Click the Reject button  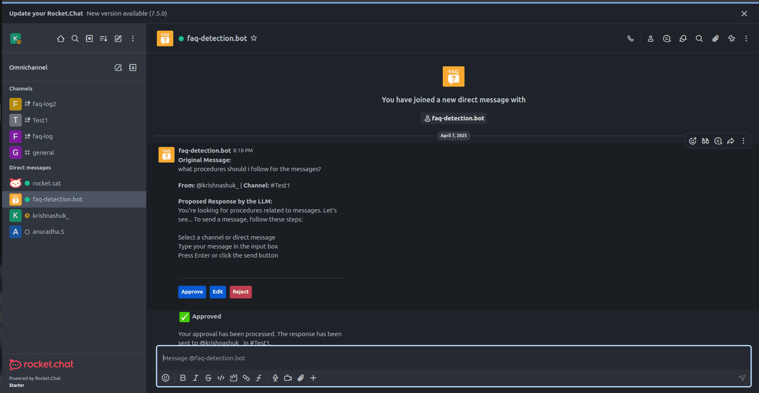click(241, 292)
